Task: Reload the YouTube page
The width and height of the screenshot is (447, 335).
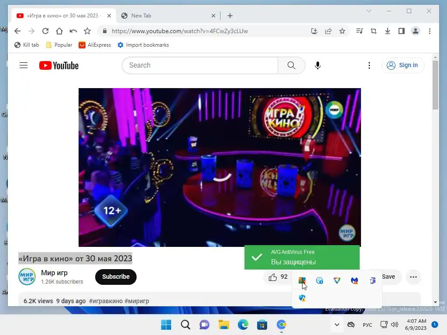Action: point(45,31)
